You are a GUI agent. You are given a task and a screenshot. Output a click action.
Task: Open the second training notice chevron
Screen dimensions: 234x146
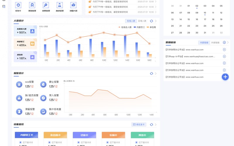(156, 7)
